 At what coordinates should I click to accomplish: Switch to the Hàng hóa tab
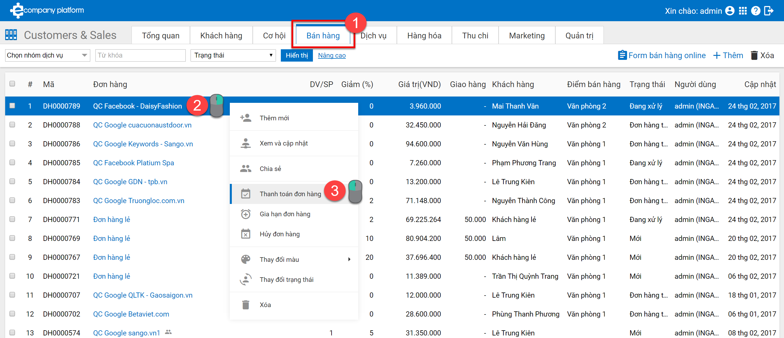[x=424, y=36]
